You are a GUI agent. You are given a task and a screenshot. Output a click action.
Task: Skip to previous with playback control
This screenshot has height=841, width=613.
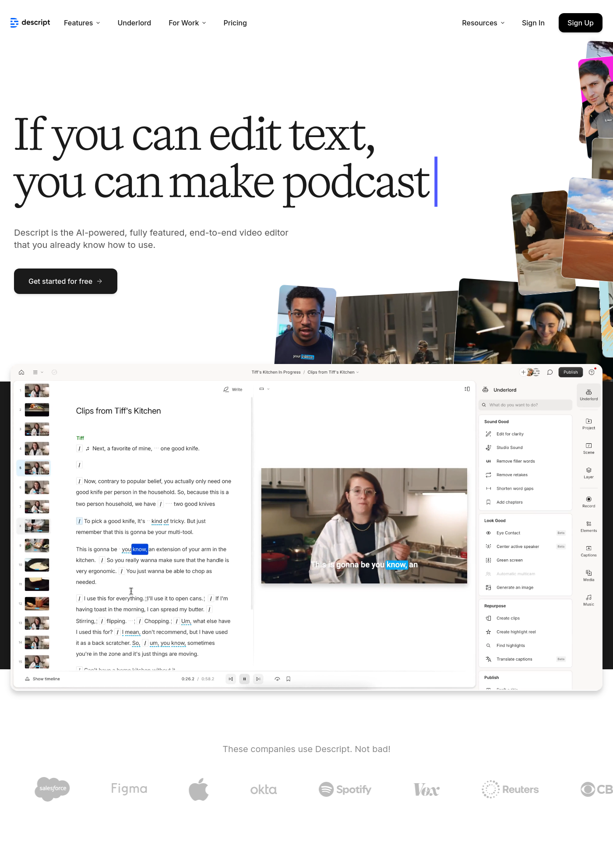231,679
